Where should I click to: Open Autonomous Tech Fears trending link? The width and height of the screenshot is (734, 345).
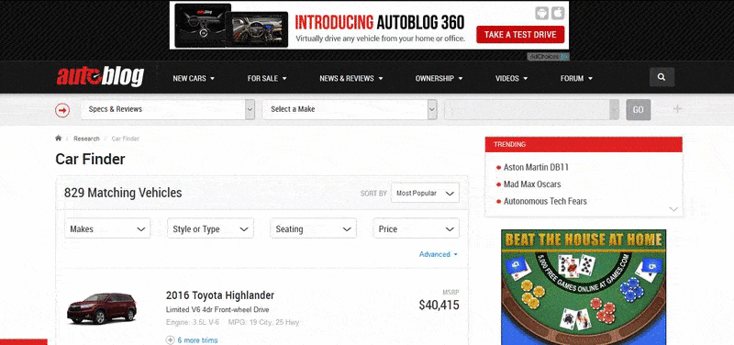click(x=545, y=201)
